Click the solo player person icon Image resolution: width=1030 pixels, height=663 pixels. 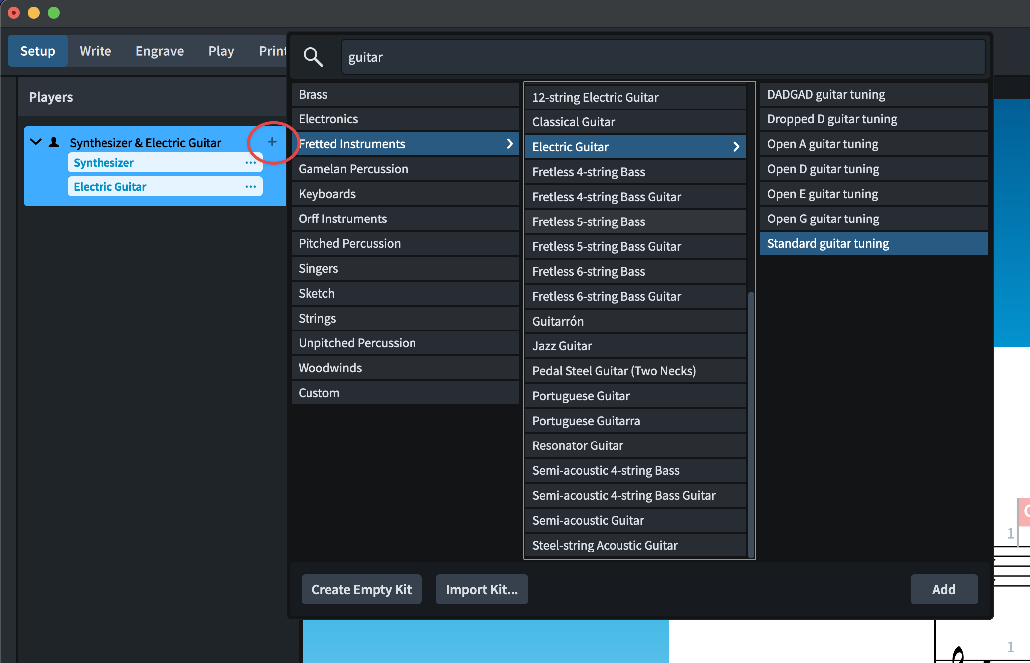pos(54,143)
